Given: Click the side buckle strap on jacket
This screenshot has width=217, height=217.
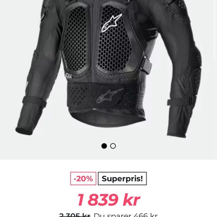Looking at the screenshot, I should click(x=146, y=65).
